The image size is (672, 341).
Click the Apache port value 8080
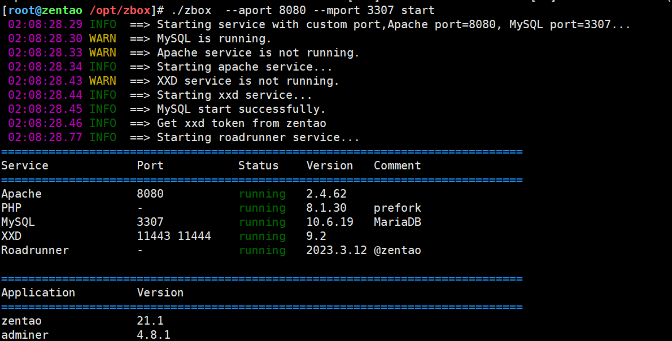tap(150, 194)
